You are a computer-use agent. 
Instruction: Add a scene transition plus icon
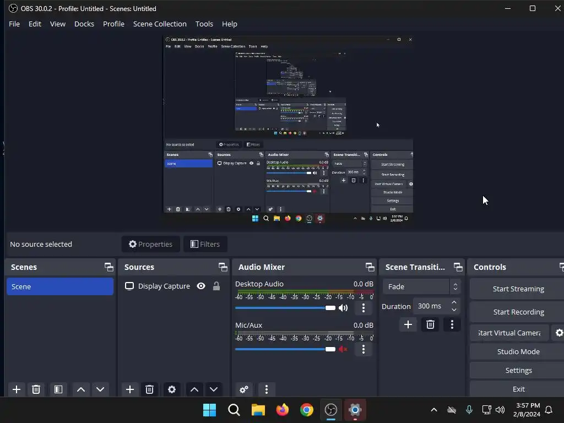click(x=408, y=325)
